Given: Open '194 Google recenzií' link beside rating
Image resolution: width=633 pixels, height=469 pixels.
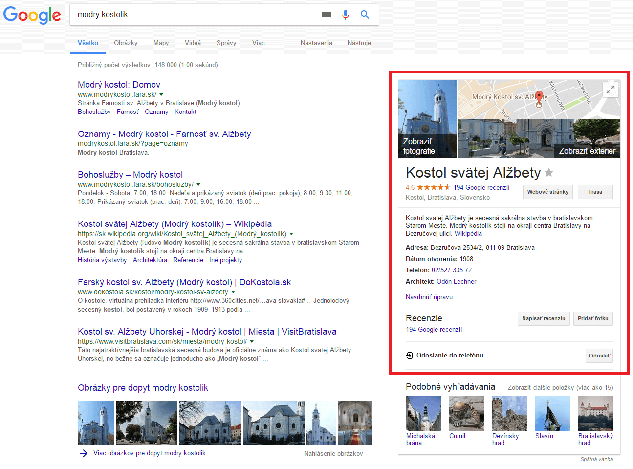Looking at the screenshot, I should pyautogui.click(x=481, y=187).
